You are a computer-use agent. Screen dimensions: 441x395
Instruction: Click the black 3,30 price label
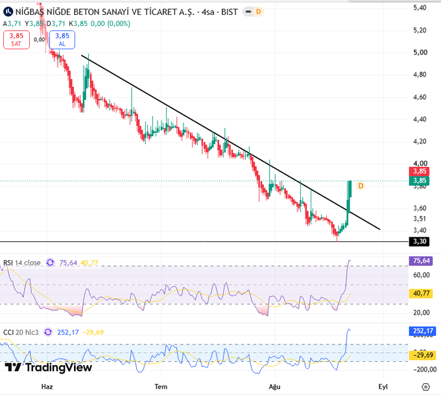[420, 241]
